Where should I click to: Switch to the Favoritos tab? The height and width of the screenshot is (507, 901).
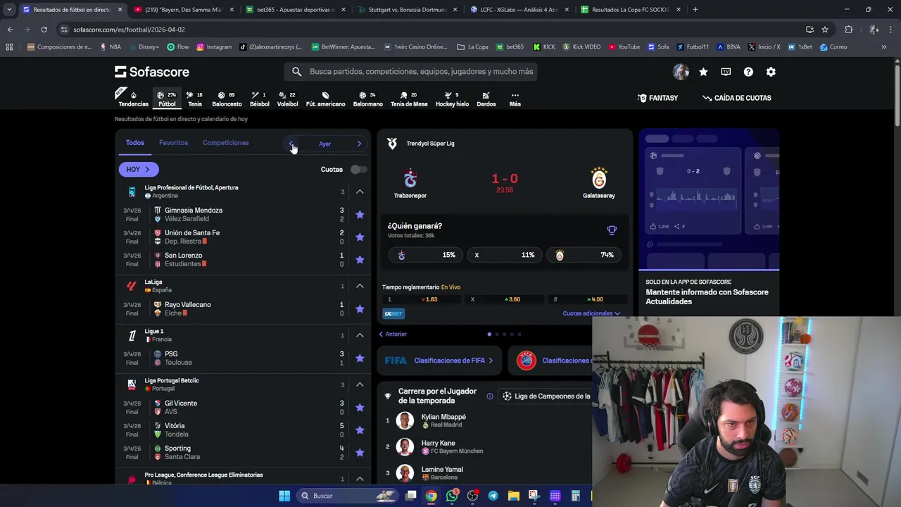point(173,143)
